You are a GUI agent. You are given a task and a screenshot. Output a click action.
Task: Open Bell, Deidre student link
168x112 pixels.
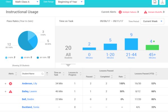pos(28,99)
